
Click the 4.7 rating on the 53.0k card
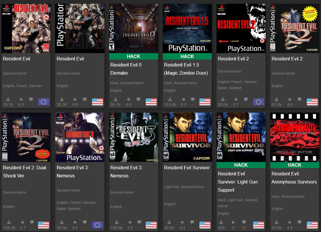pos(236,105)
